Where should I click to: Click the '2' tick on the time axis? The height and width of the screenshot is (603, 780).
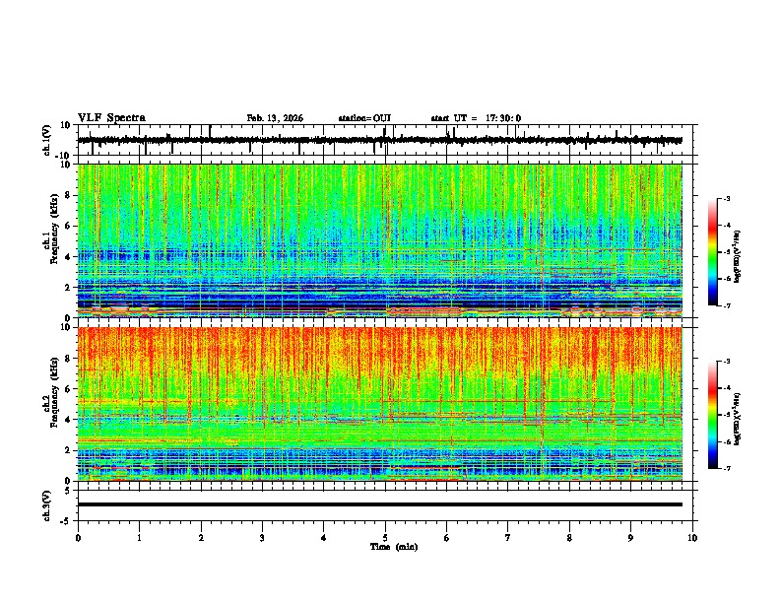coord(201,538)
